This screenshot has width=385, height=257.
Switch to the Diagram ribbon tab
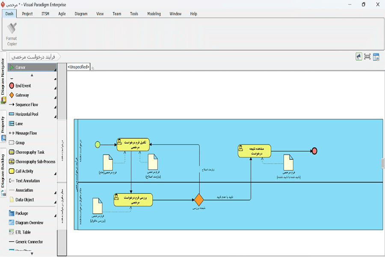[x=81, y=14]
